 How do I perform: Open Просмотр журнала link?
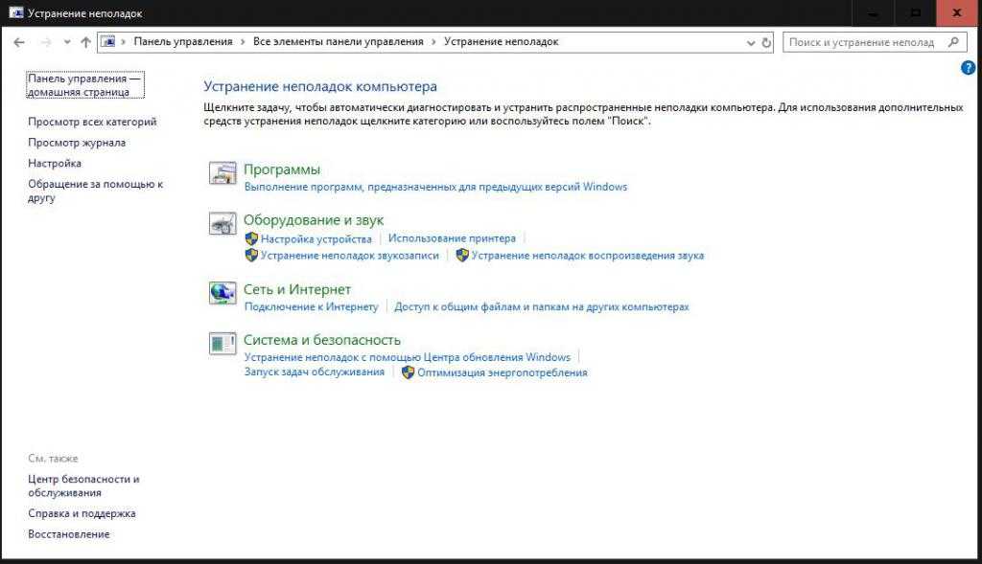77,143
